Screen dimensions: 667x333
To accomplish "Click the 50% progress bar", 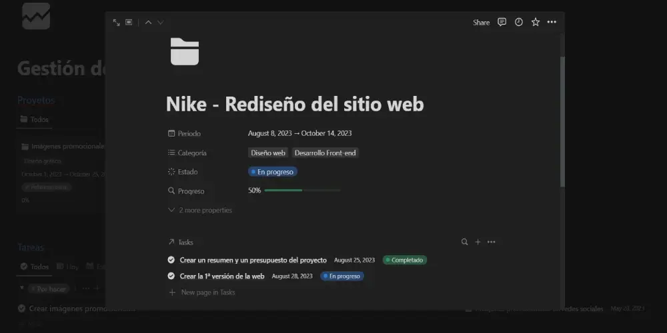I will (x=302, y=190).
